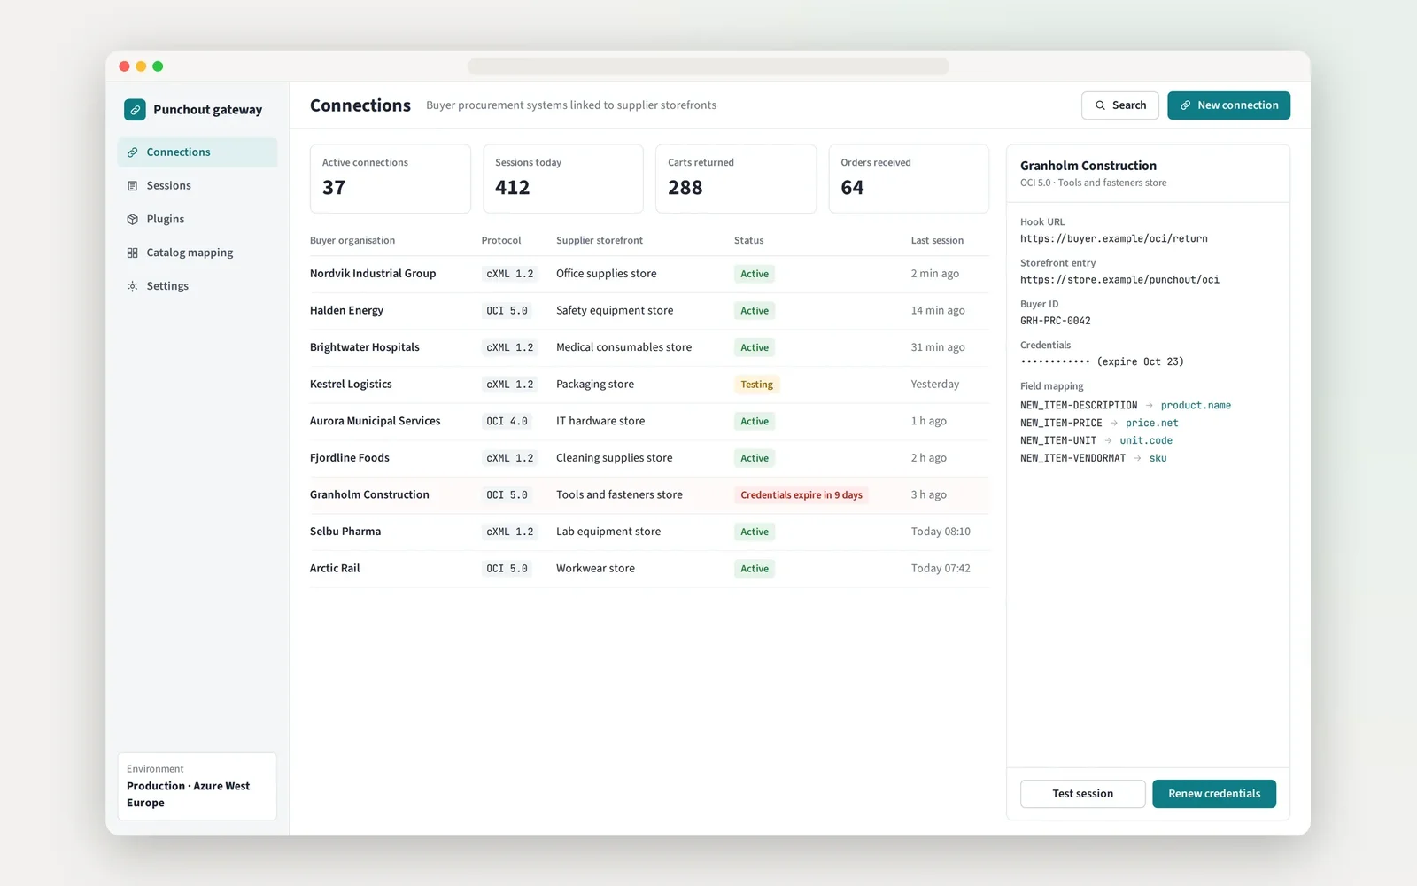The width and height of the screenshot is (1417, 886).
Task: Click the Punchout gateway logo icon
Action: point(135,109)
